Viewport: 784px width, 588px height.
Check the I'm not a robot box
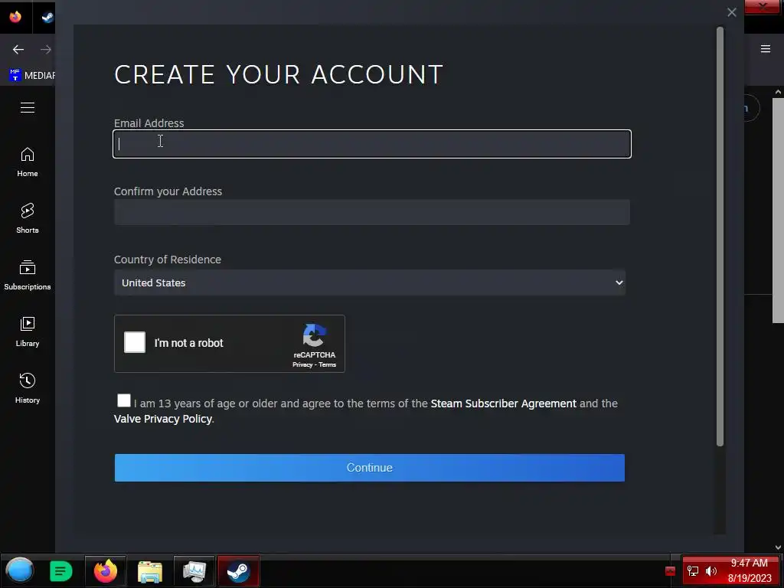coord(135,342)
